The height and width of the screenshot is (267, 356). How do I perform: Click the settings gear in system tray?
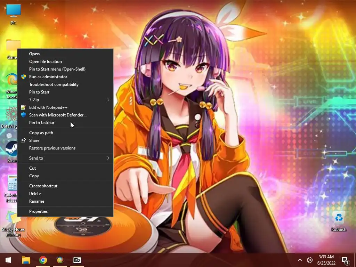coord(310,260)
